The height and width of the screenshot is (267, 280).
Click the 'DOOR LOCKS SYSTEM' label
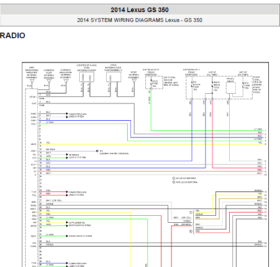click(80, 236)
